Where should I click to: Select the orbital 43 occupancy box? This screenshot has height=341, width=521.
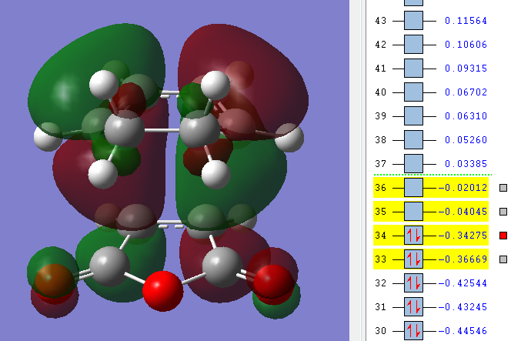(x=413, y=21)
